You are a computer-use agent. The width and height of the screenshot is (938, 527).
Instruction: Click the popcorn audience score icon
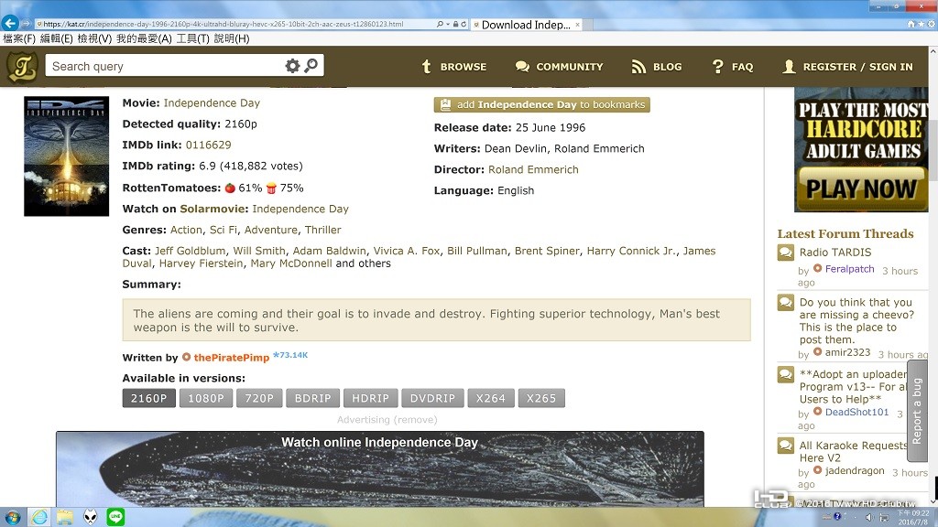[271, 188]
